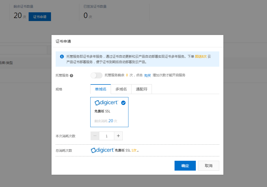Click the DigiCert logo inside the card
The width and height of the screenshot is (267, 187).
106,103
